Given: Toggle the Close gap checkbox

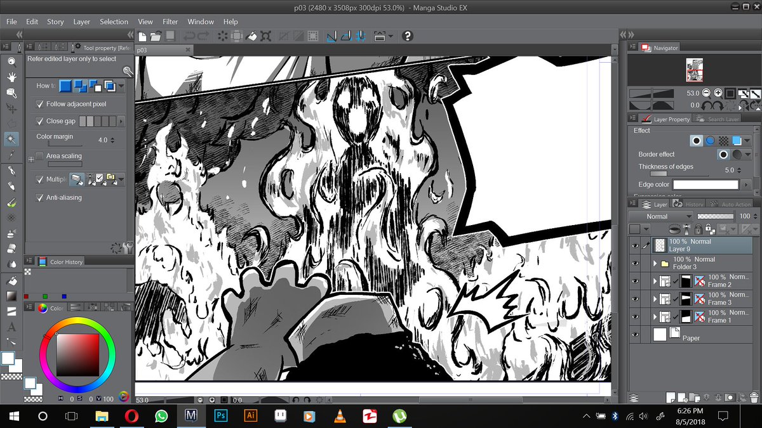Looking at the screenshot, I should 40,121.
